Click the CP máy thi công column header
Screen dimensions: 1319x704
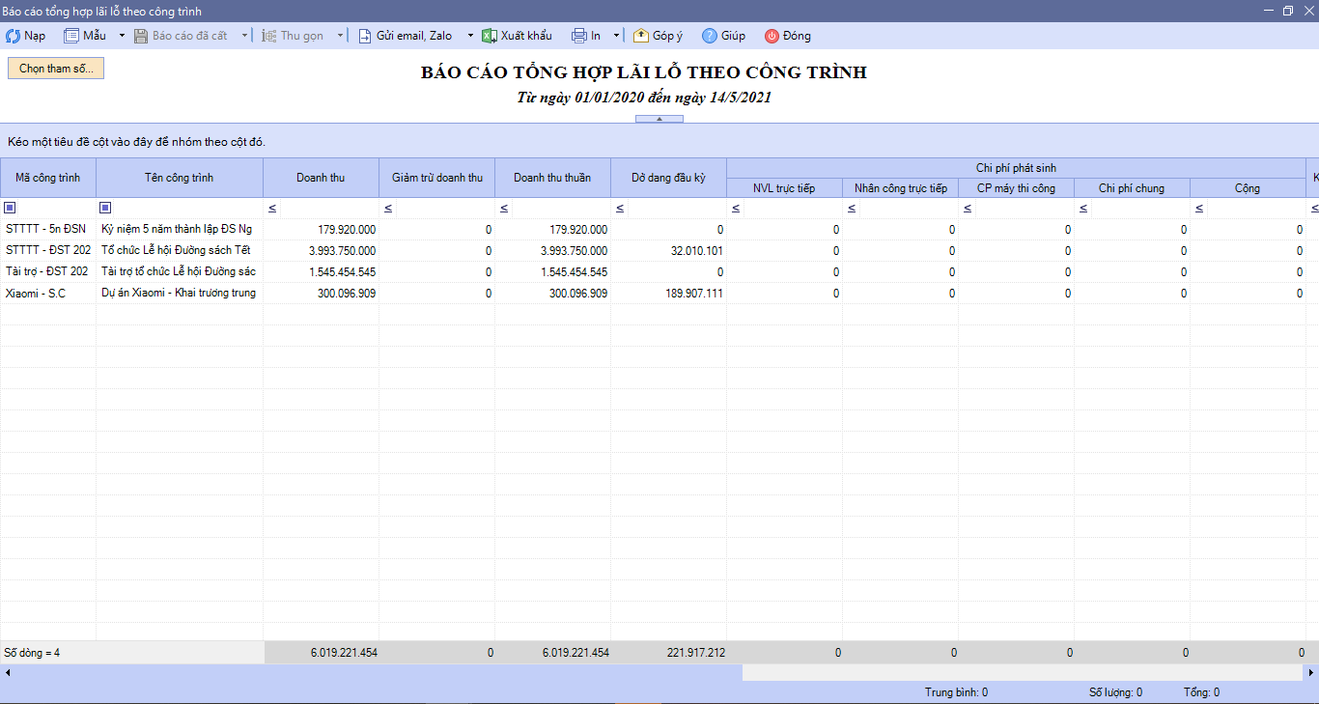tap(1016, 188)
